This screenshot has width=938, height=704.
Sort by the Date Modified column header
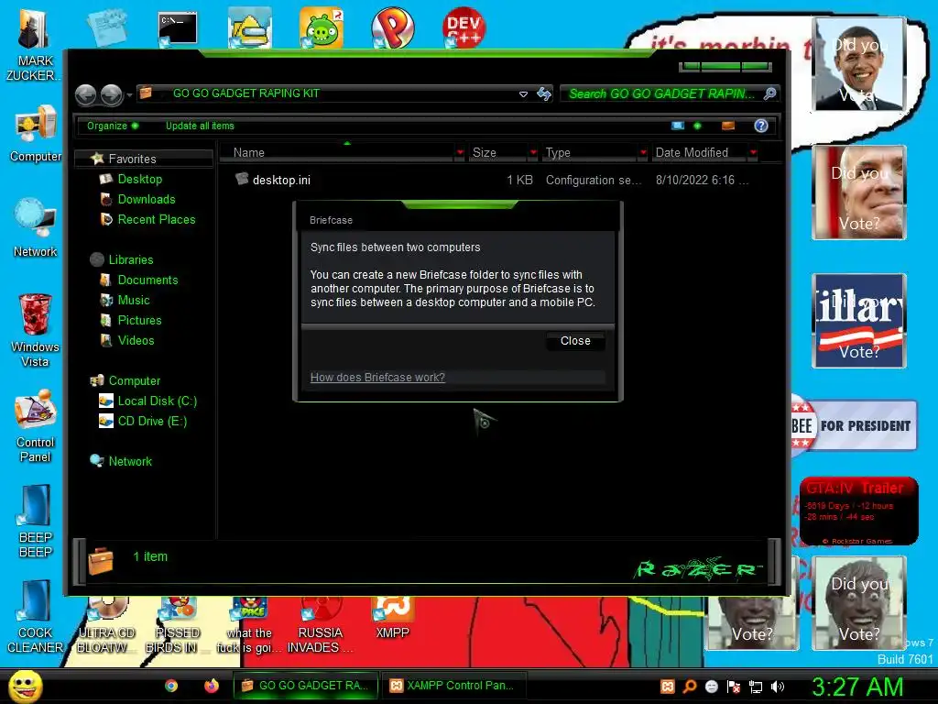[698, 153]
